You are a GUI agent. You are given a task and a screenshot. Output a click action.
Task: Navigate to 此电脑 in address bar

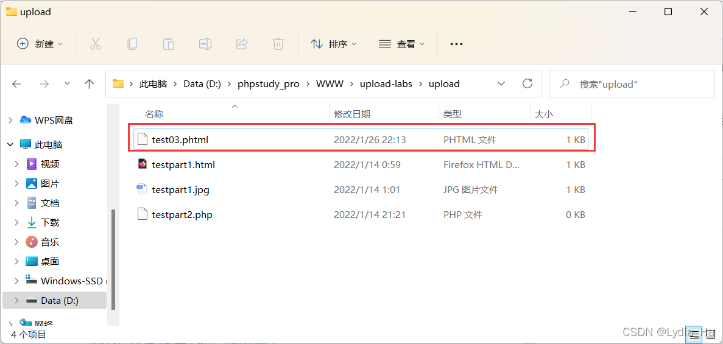coord(153,84)
